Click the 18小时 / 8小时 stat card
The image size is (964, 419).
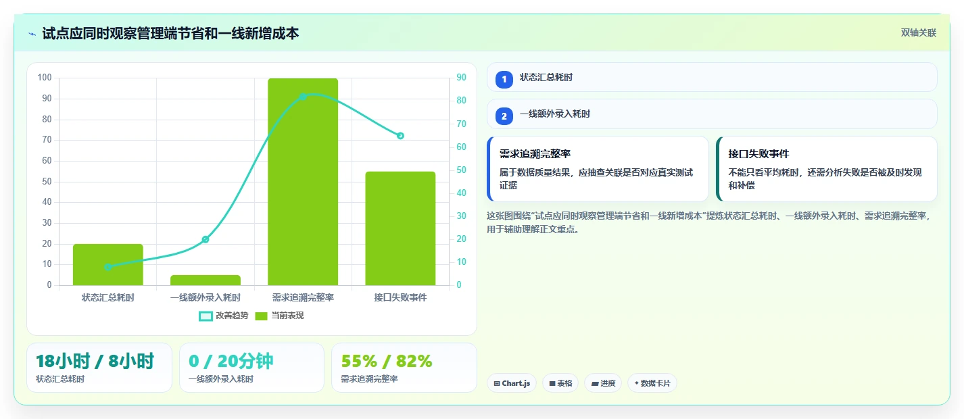point(99,368)
